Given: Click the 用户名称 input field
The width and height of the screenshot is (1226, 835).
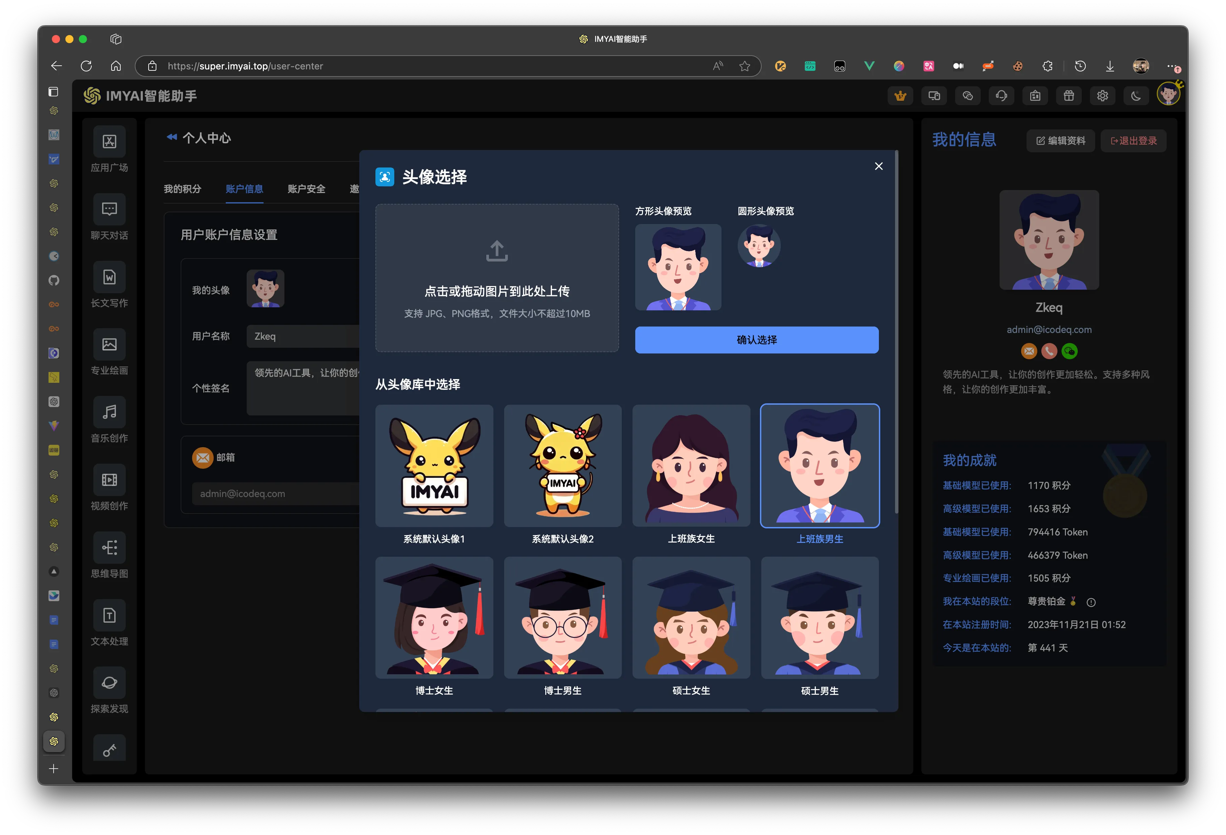Looking at the screenshot, I should tap(303, 337).
